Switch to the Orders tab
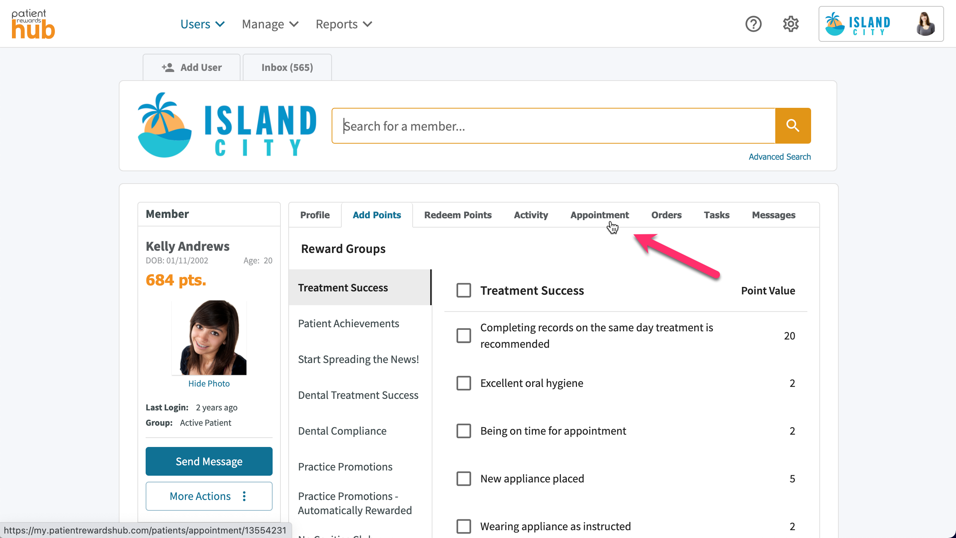 pos(666,215)
